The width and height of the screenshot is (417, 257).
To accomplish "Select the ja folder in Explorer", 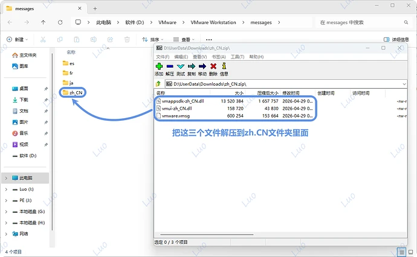I will 68,83.
